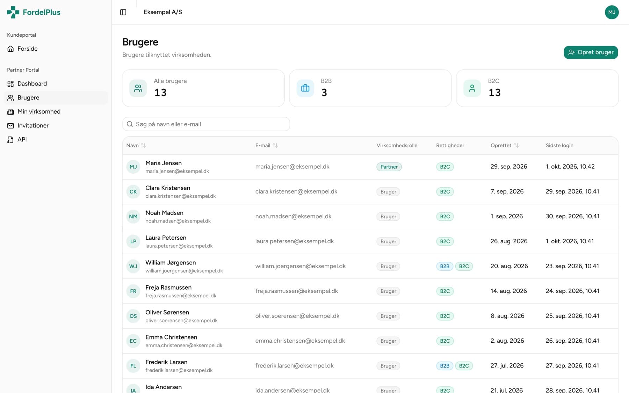Screen dimensions: 629x393
Task: Select the Alle brugere stat card
Action: (203, 88)
